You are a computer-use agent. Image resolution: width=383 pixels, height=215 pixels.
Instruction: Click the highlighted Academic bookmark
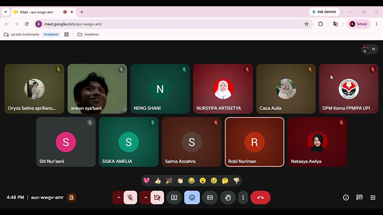click(x=51, y=34)
